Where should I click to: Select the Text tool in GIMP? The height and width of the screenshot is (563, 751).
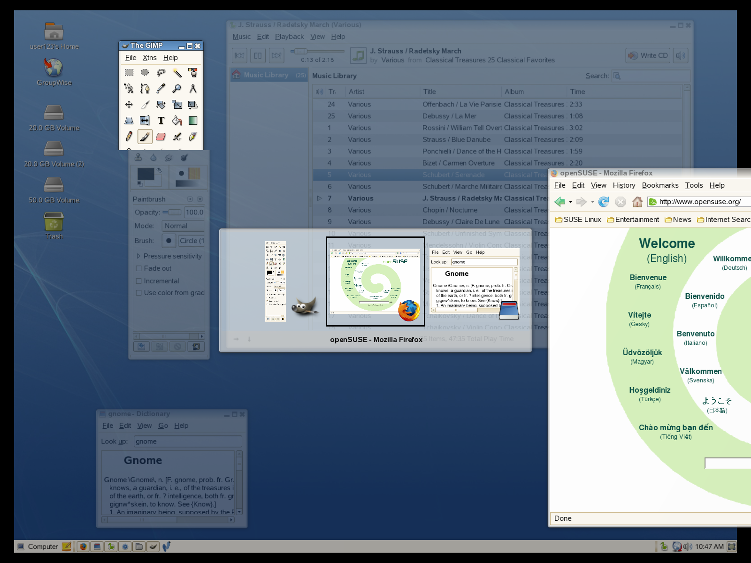[x=161, y=121]
